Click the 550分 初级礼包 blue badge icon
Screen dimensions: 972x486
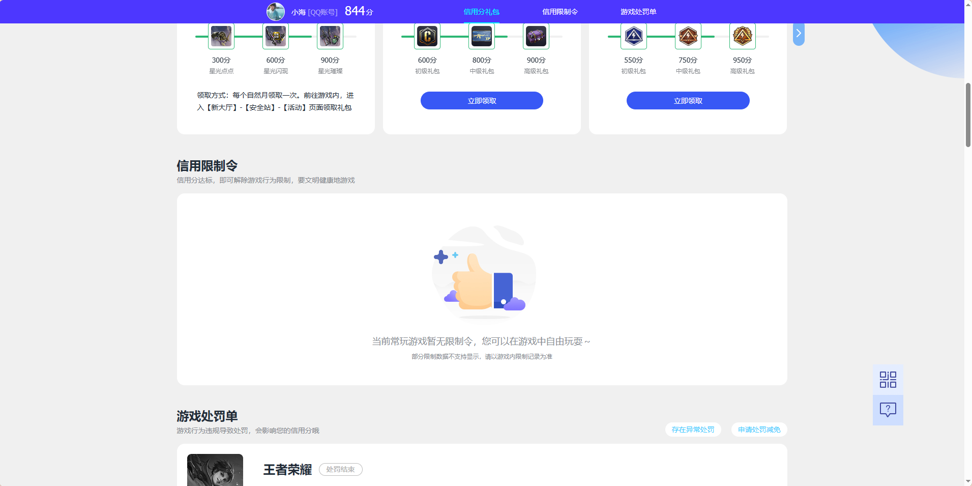634,36
